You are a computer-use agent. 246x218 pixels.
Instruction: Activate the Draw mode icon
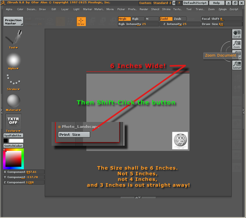coord(81,21)
